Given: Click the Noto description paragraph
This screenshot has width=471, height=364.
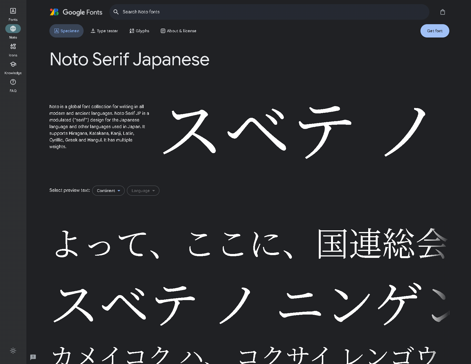Looking at the screenshot, I should [x=99, y=126].
